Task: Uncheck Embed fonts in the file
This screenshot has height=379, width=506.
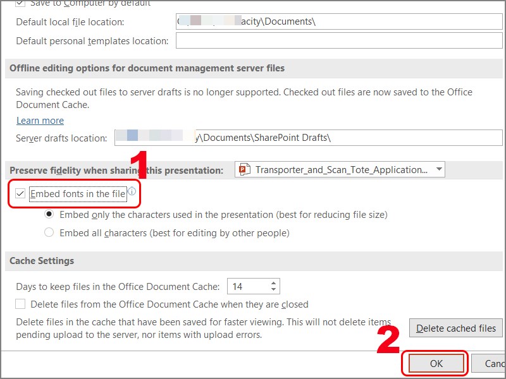Action: click(20, 195)
